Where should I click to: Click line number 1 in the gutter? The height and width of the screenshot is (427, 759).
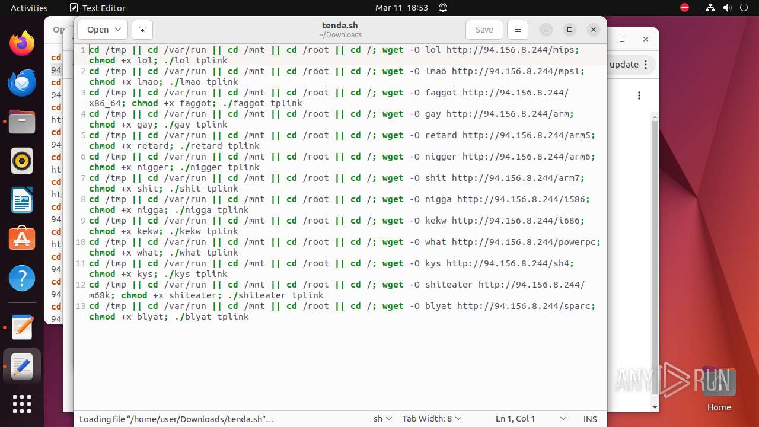tap(84, 50)
